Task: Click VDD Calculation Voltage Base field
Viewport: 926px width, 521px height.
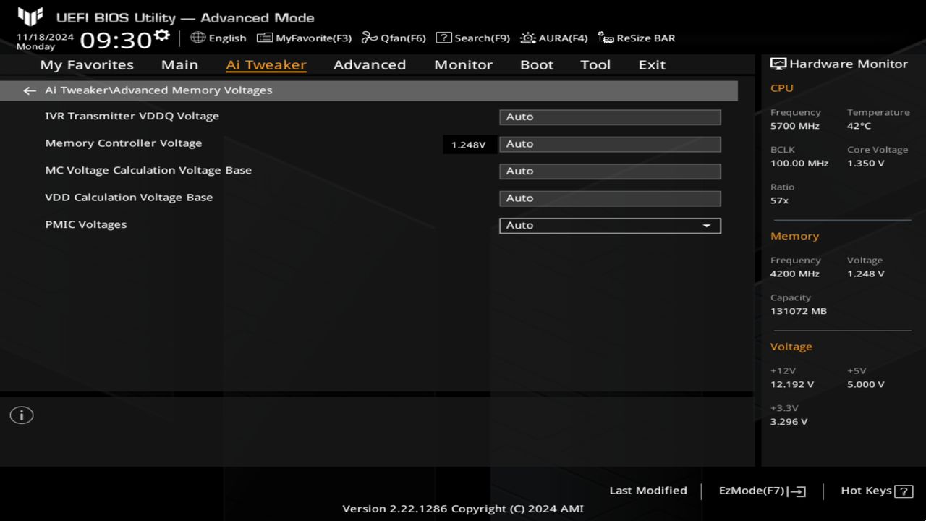Action: pyautogui.click(x=610, y=198)
